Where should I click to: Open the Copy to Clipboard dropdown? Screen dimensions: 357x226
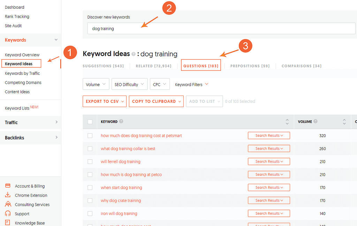[156, 101]
